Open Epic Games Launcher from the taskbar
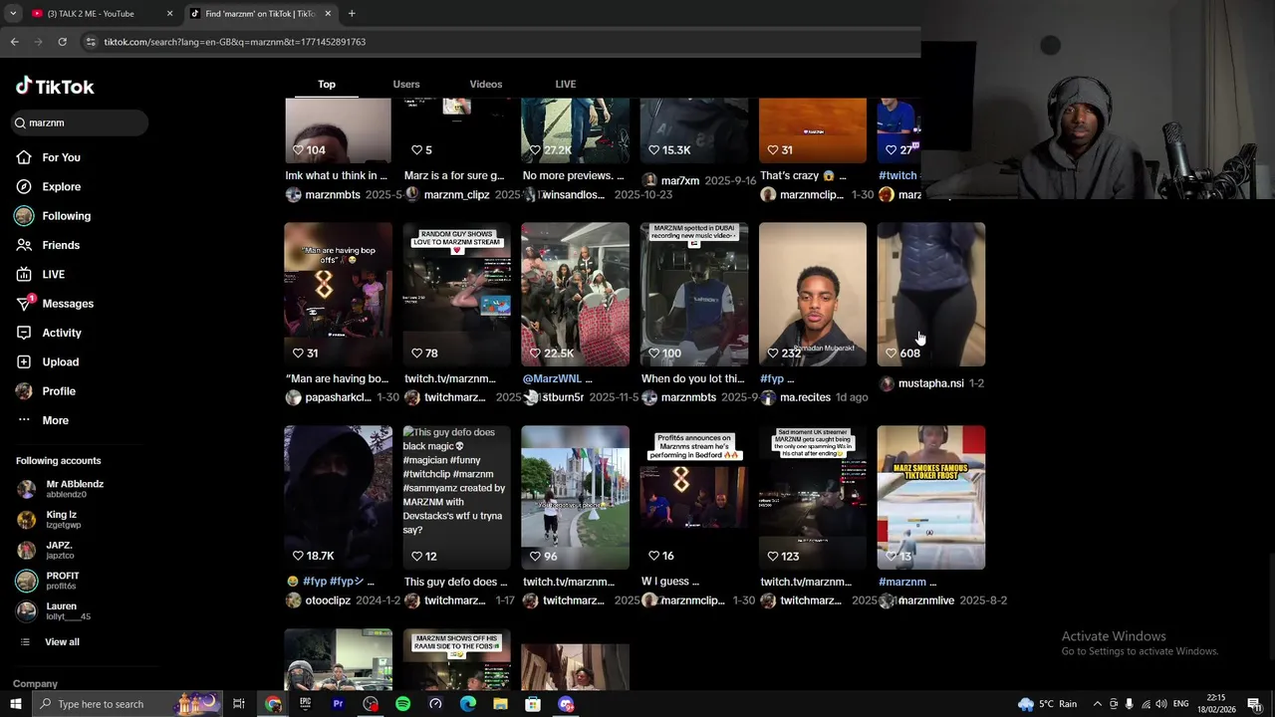Screen dimensions: 1275x717 (x=305, y=704)
